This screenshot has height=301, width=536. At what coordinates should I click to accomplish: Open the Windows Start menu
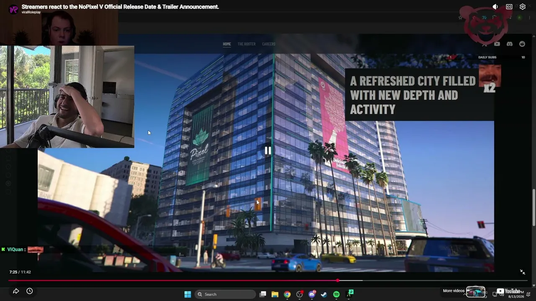click(188, 294)
